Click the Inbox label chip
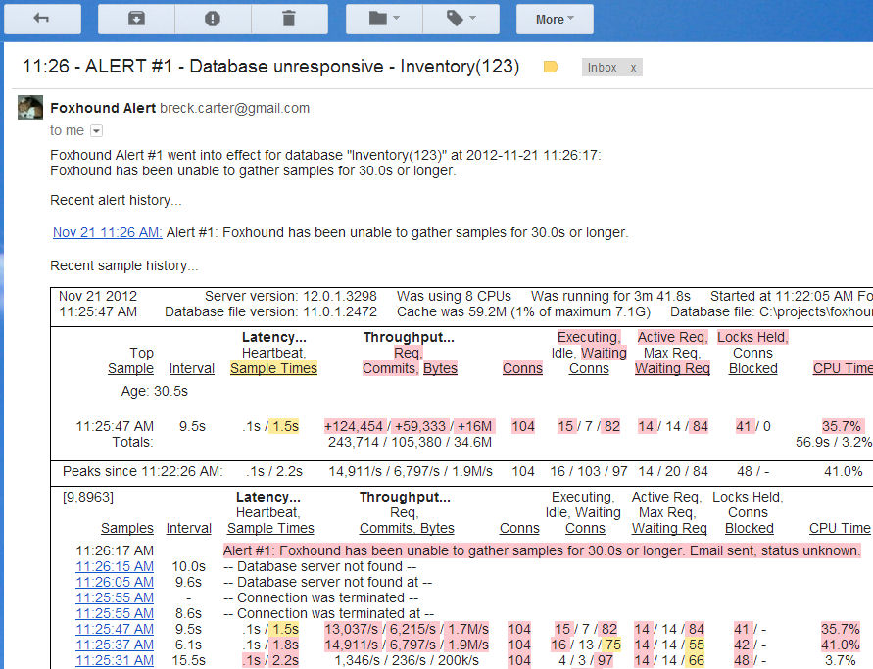The height and width of the screenshot is (669, 873). [602, 68]
